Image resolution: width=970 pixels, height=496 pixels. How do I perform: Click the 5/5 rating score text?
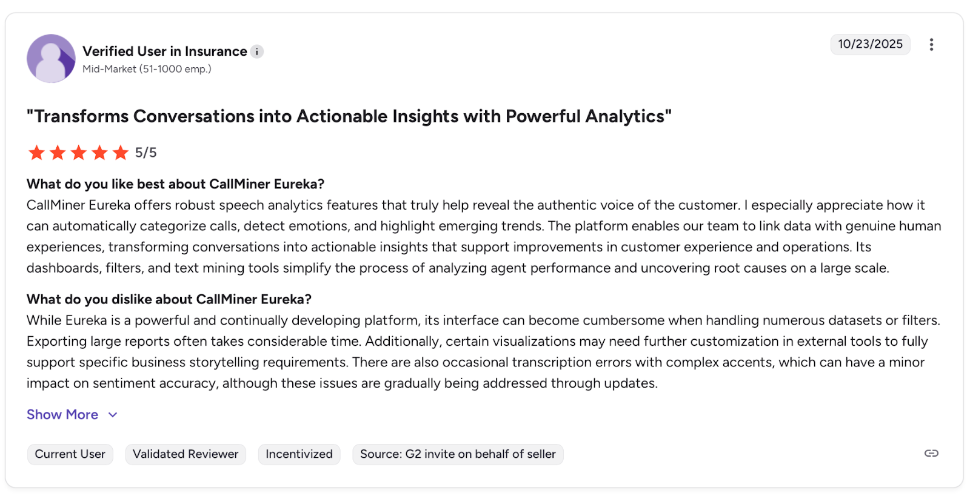tap(145, 153)
